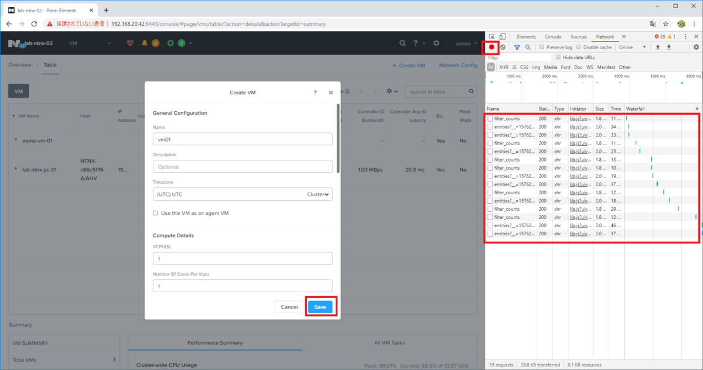Click the yellow warning count indicator
Screen dimensions: 703x370
pos(672,36)
